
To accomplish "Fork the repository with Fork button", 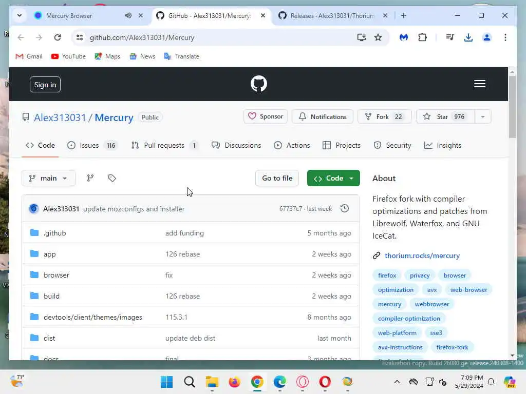I will 384,116.
